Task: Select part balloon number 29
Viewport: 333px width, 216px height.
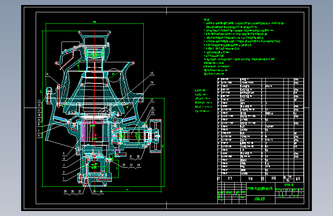Action: 65,191
